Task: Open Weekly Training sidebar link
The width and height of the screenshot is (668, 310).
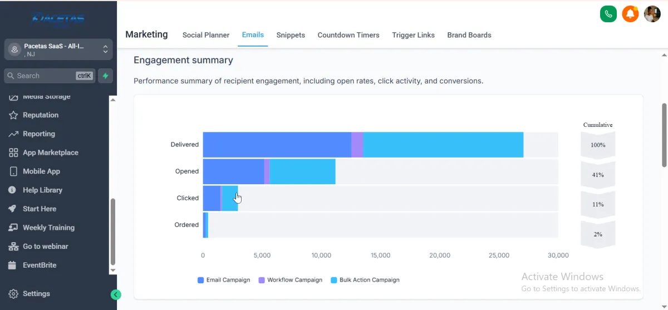Action: pyautogui.click(x=48, y=228)
